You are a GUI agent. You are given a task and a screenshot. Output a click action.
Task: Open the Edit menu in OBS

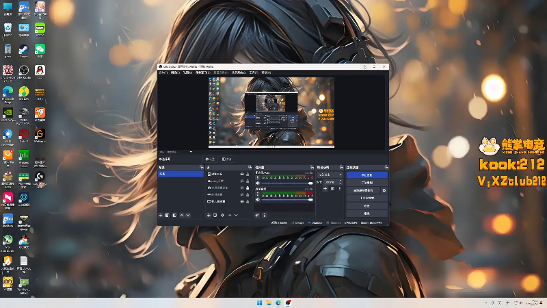[x=175, y=73]
